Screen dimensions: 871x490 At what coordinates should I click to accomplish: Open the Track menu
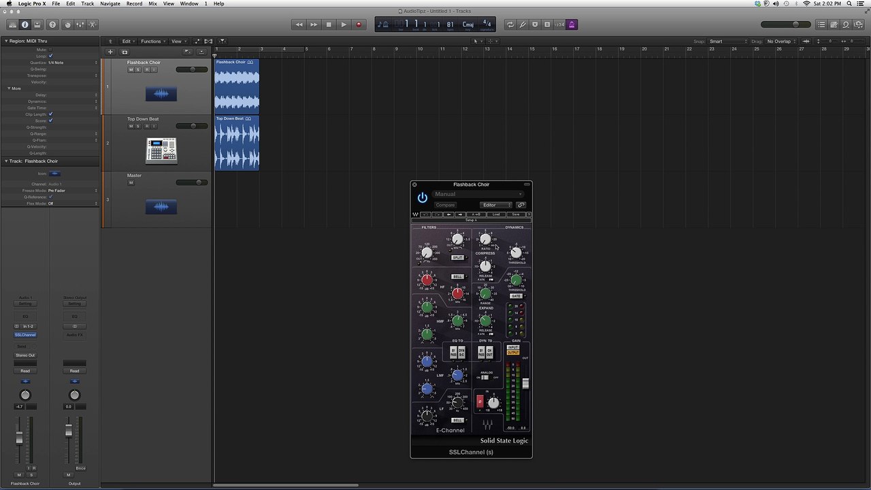[x=88, y=3]
